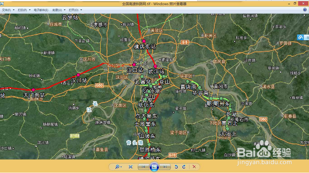Expand the 刻录(U) dropdown arrow
Viewport: 309px width, 173px height.
point(65,10)
